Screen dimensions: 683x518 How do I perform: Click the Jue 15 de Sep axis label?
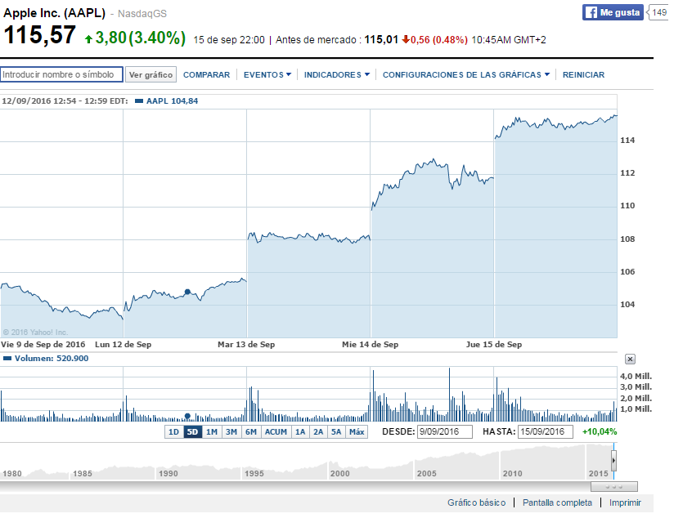pos(494,345)
